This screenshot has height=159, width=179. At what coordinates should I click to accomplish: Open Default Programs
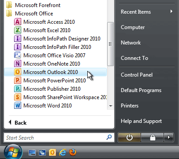141,90
